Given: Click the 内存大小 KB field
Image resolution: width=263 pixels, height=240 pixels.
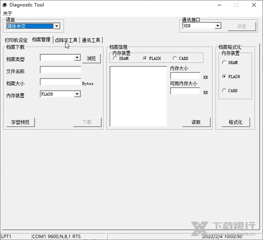Looking at the screenshot, I should [x=185, y=76].
